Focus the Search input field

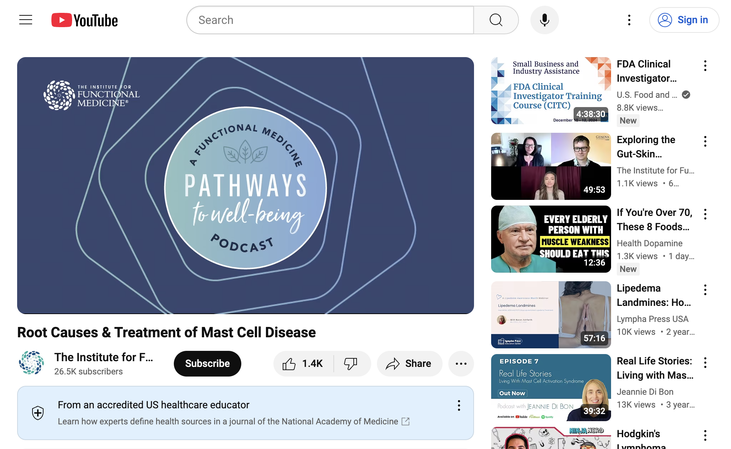(330, 20)
